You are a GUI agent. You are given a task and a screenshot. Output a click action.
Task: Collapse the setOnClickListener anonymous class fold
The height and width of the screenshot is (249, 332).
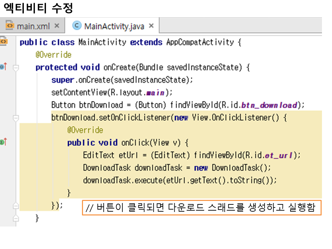point(16,118)
